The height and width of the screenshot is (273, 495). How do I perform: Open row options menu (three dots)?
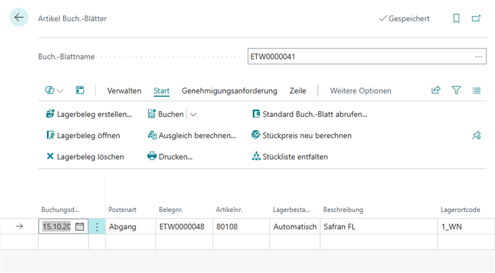click(x=97, y=226)
